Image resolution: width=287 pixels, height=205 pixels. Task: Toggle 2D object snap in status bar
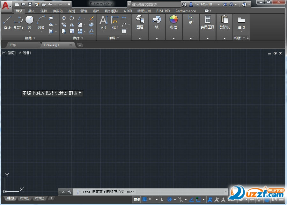click(x=198, y=200)
